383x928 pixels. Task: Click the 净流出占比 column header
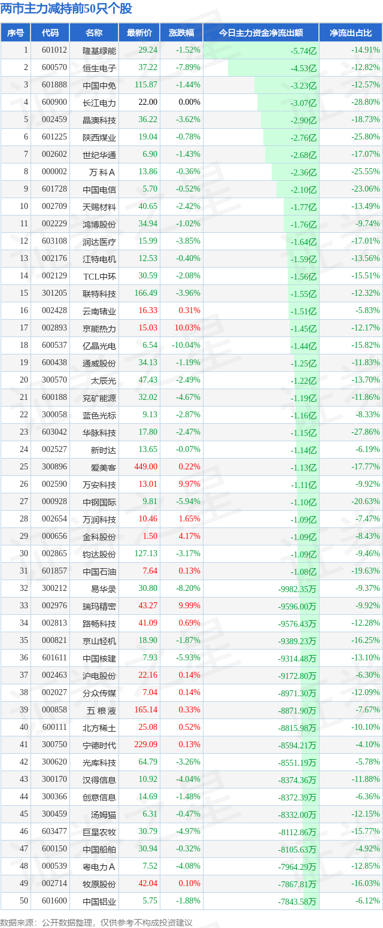pos(351,33)
